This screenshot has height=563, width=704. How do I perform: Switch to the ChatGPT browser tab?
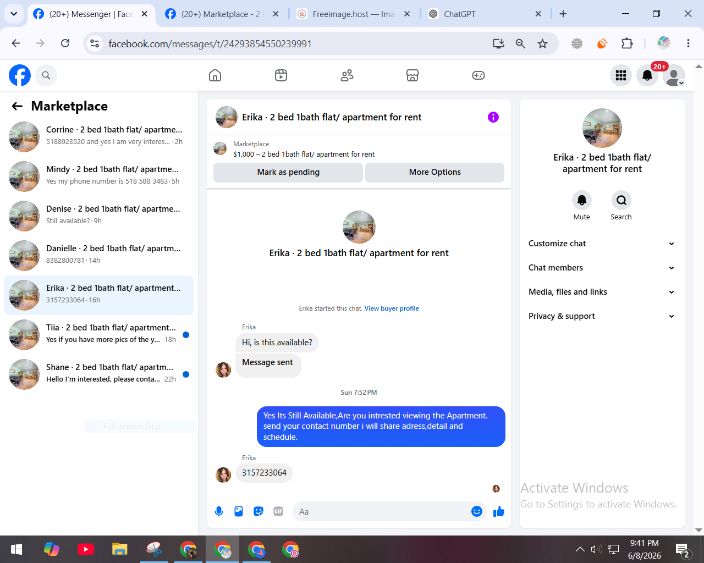click(485, 14)
